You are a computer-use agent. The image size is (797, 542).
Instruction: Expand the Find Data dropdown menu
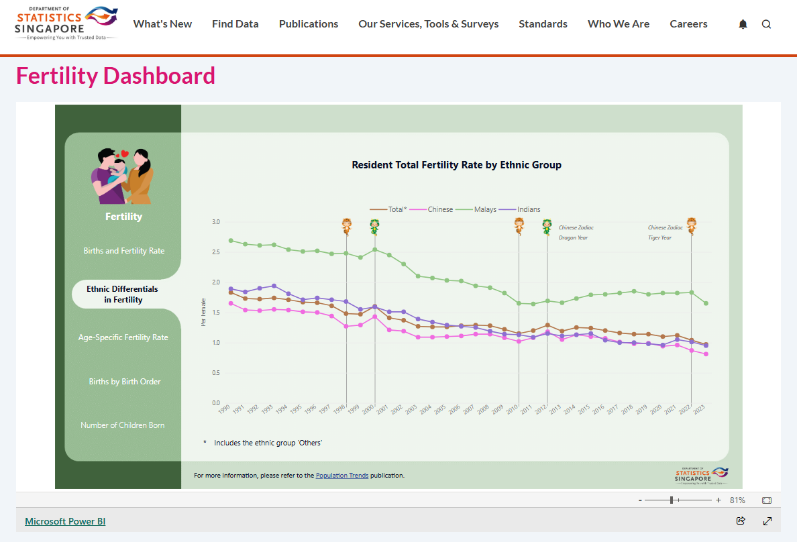click(235, 23)
